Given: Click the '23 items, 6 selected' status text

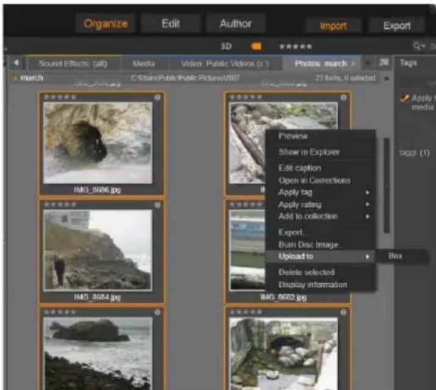Looking at the screenshot, I should 346,78.
